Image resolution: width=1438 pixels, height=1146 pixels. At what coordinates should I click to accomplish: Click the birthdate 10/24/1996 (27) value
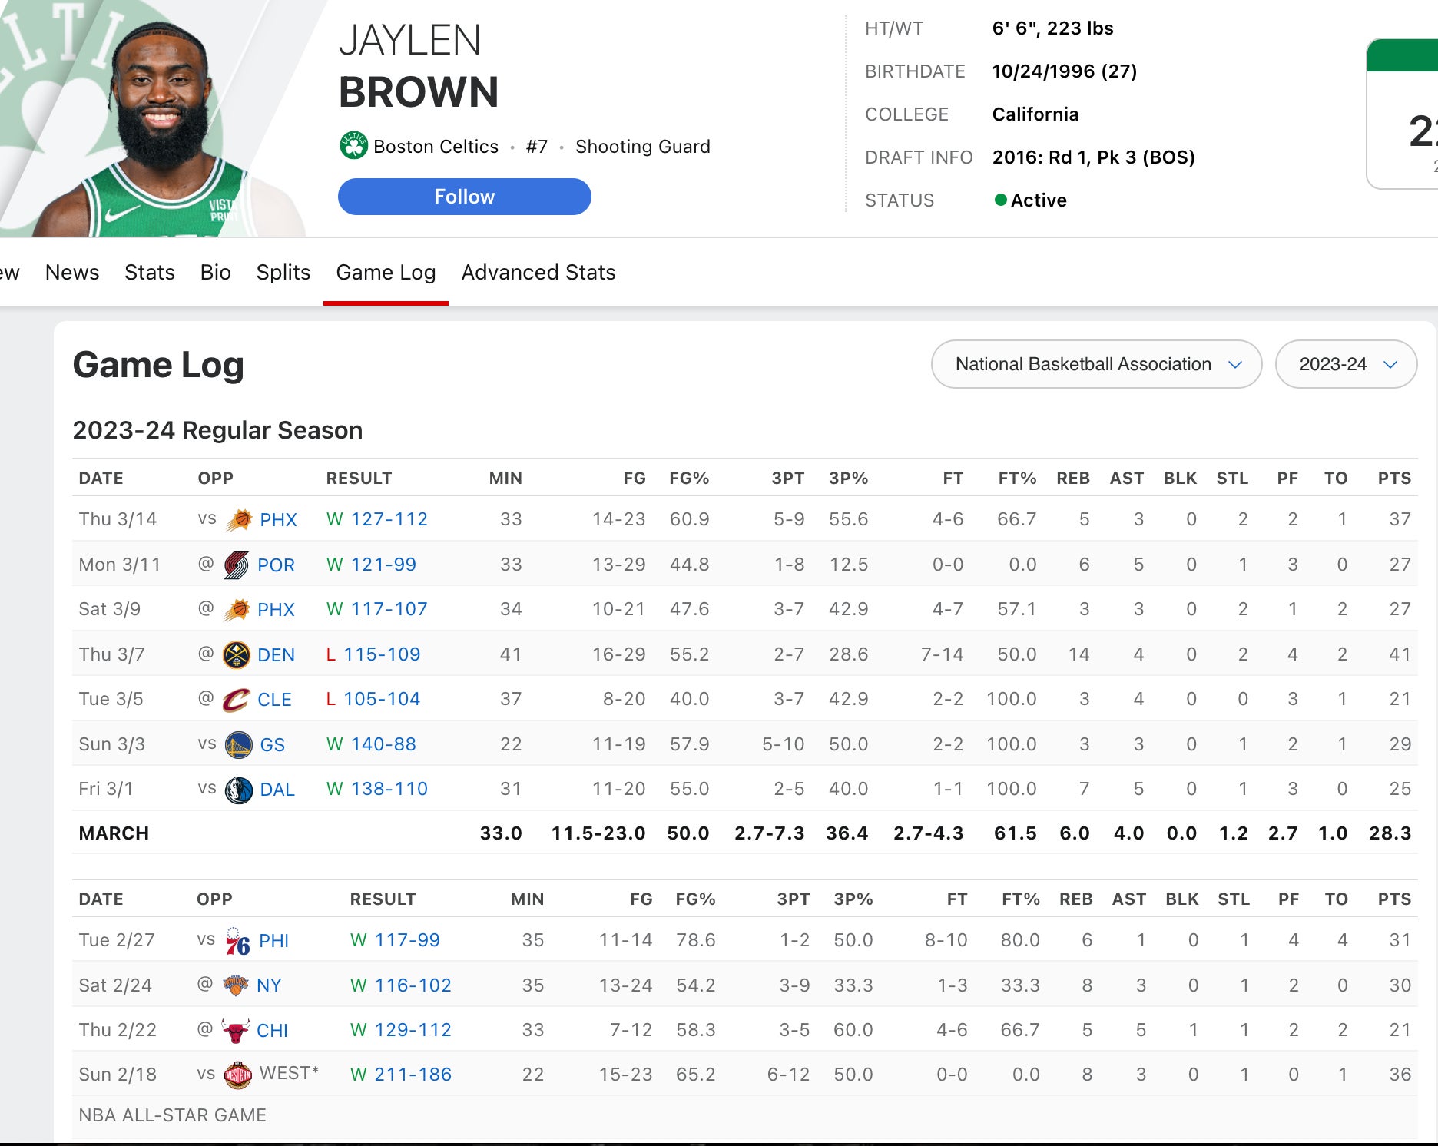pos(1064,71)
